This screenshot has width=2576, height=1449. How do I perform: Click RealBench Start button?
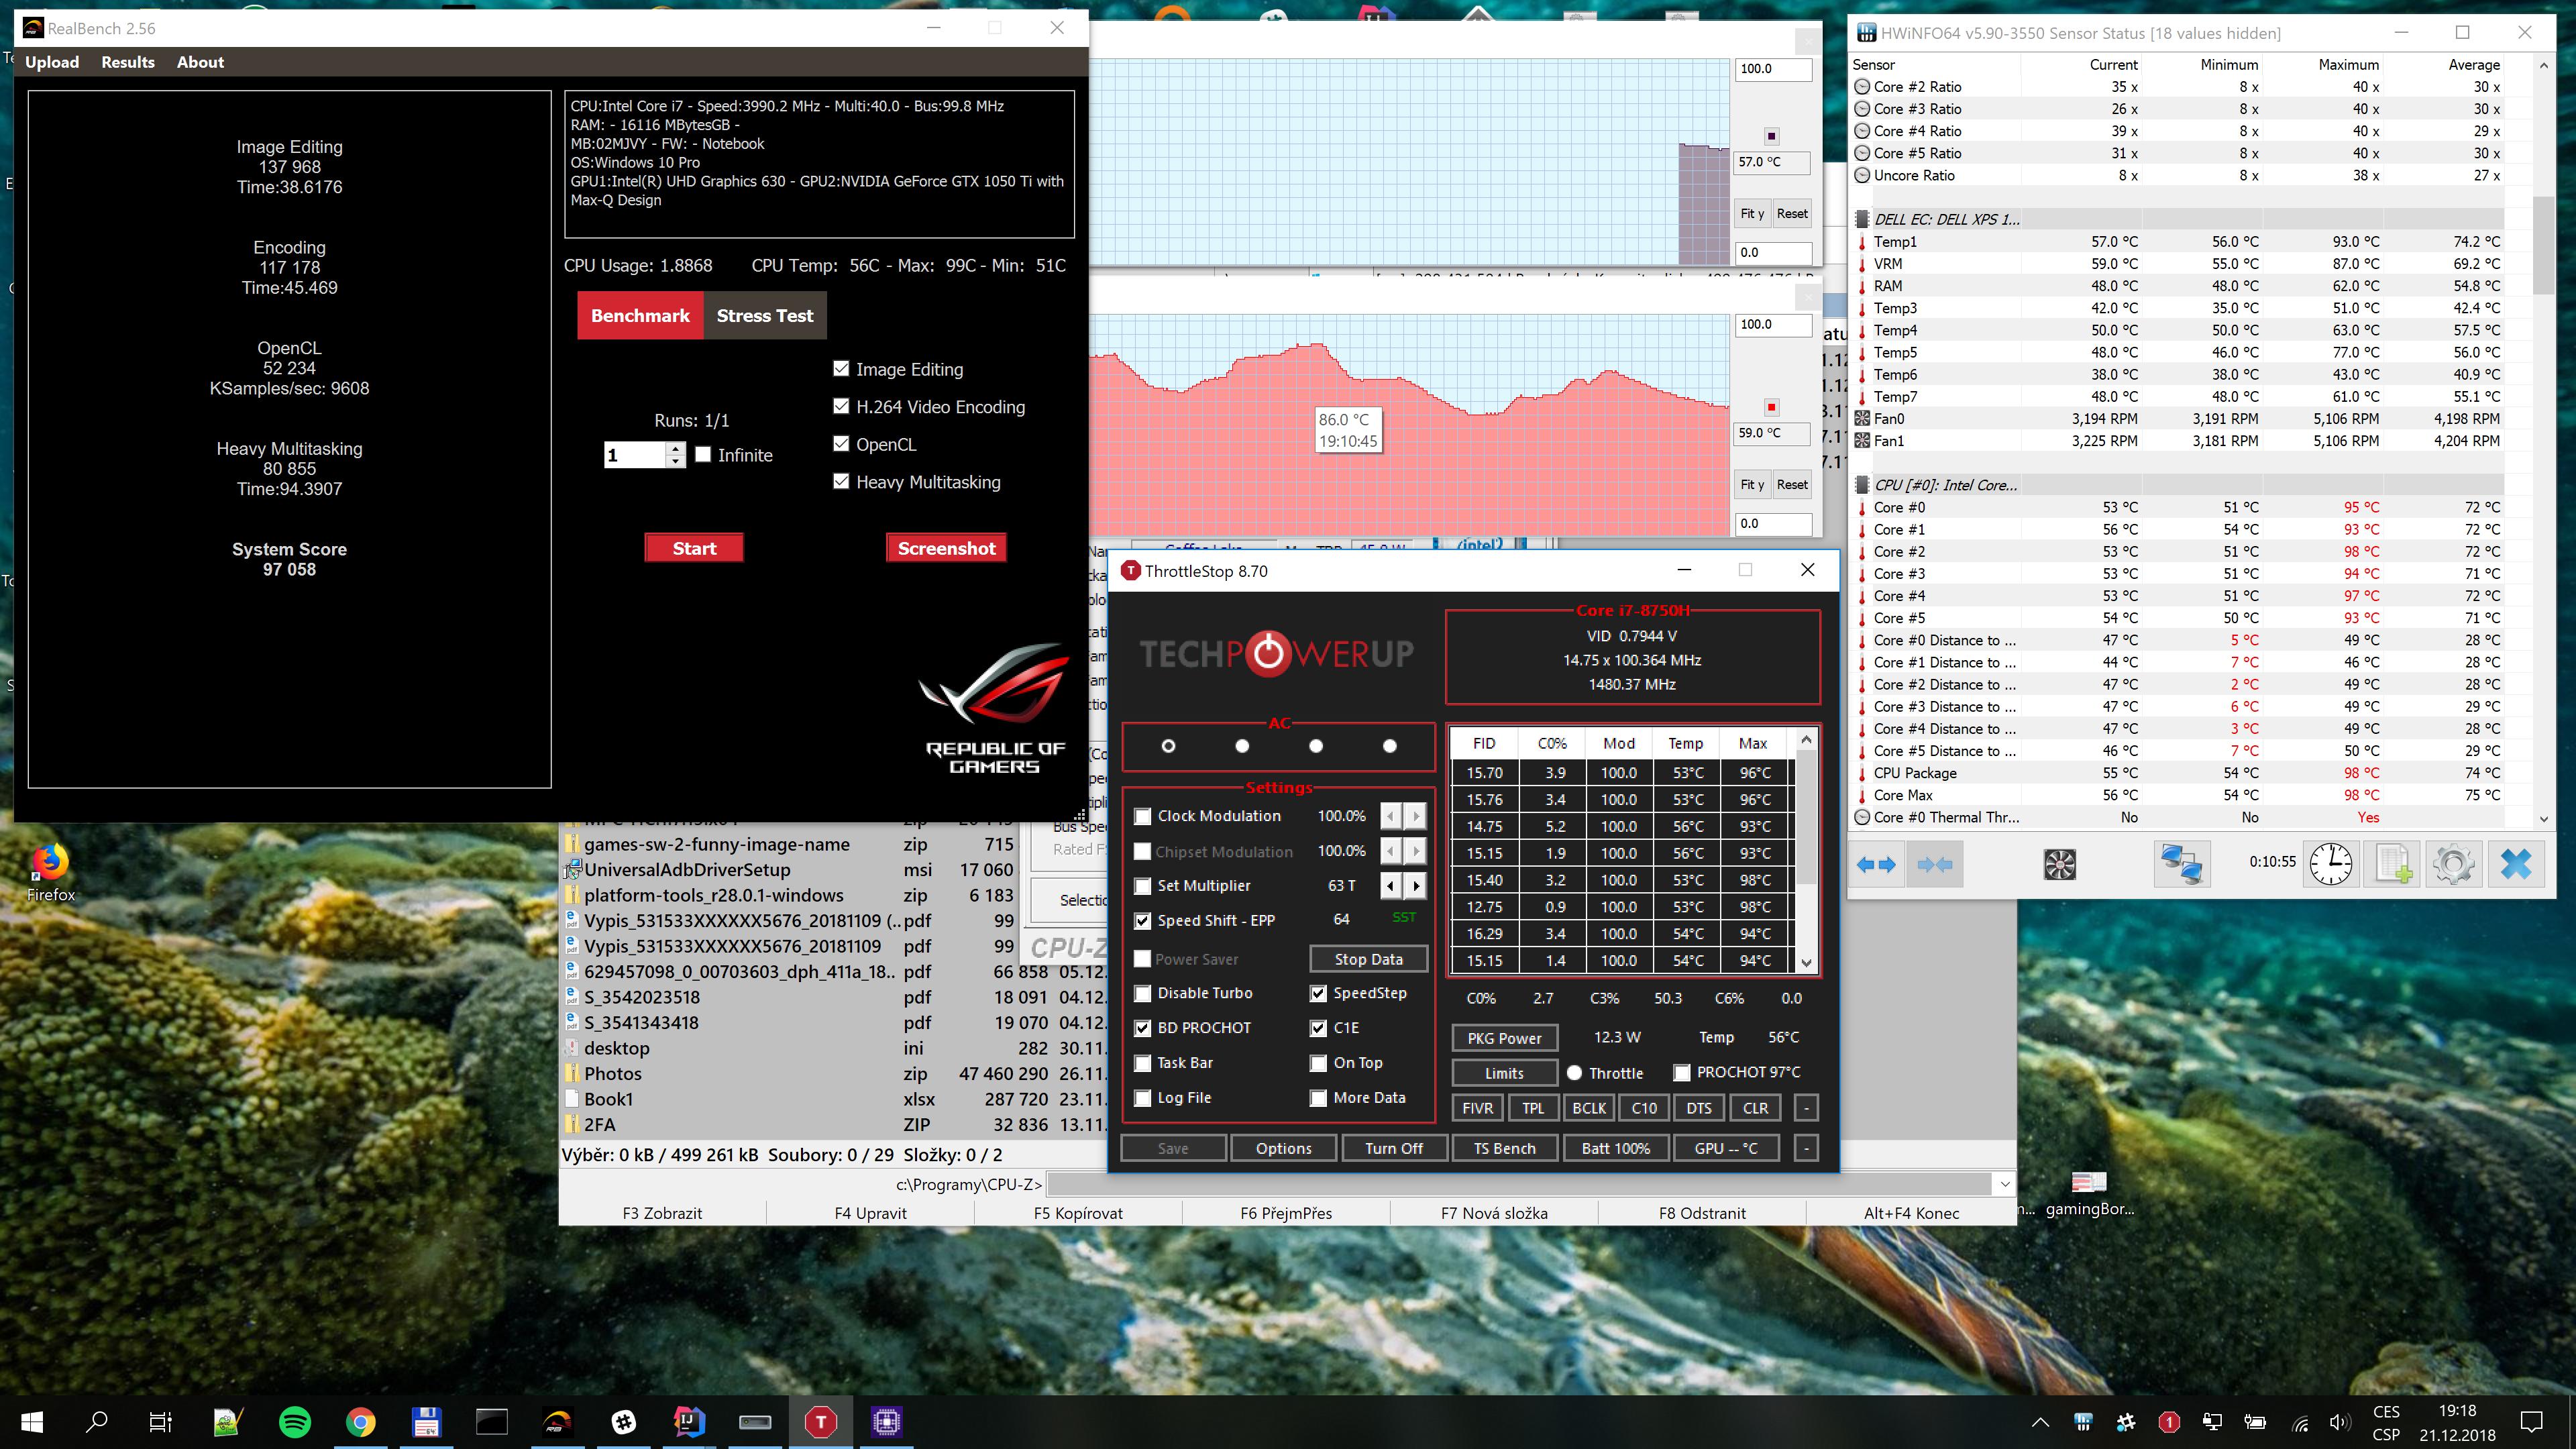coord(694,548)
